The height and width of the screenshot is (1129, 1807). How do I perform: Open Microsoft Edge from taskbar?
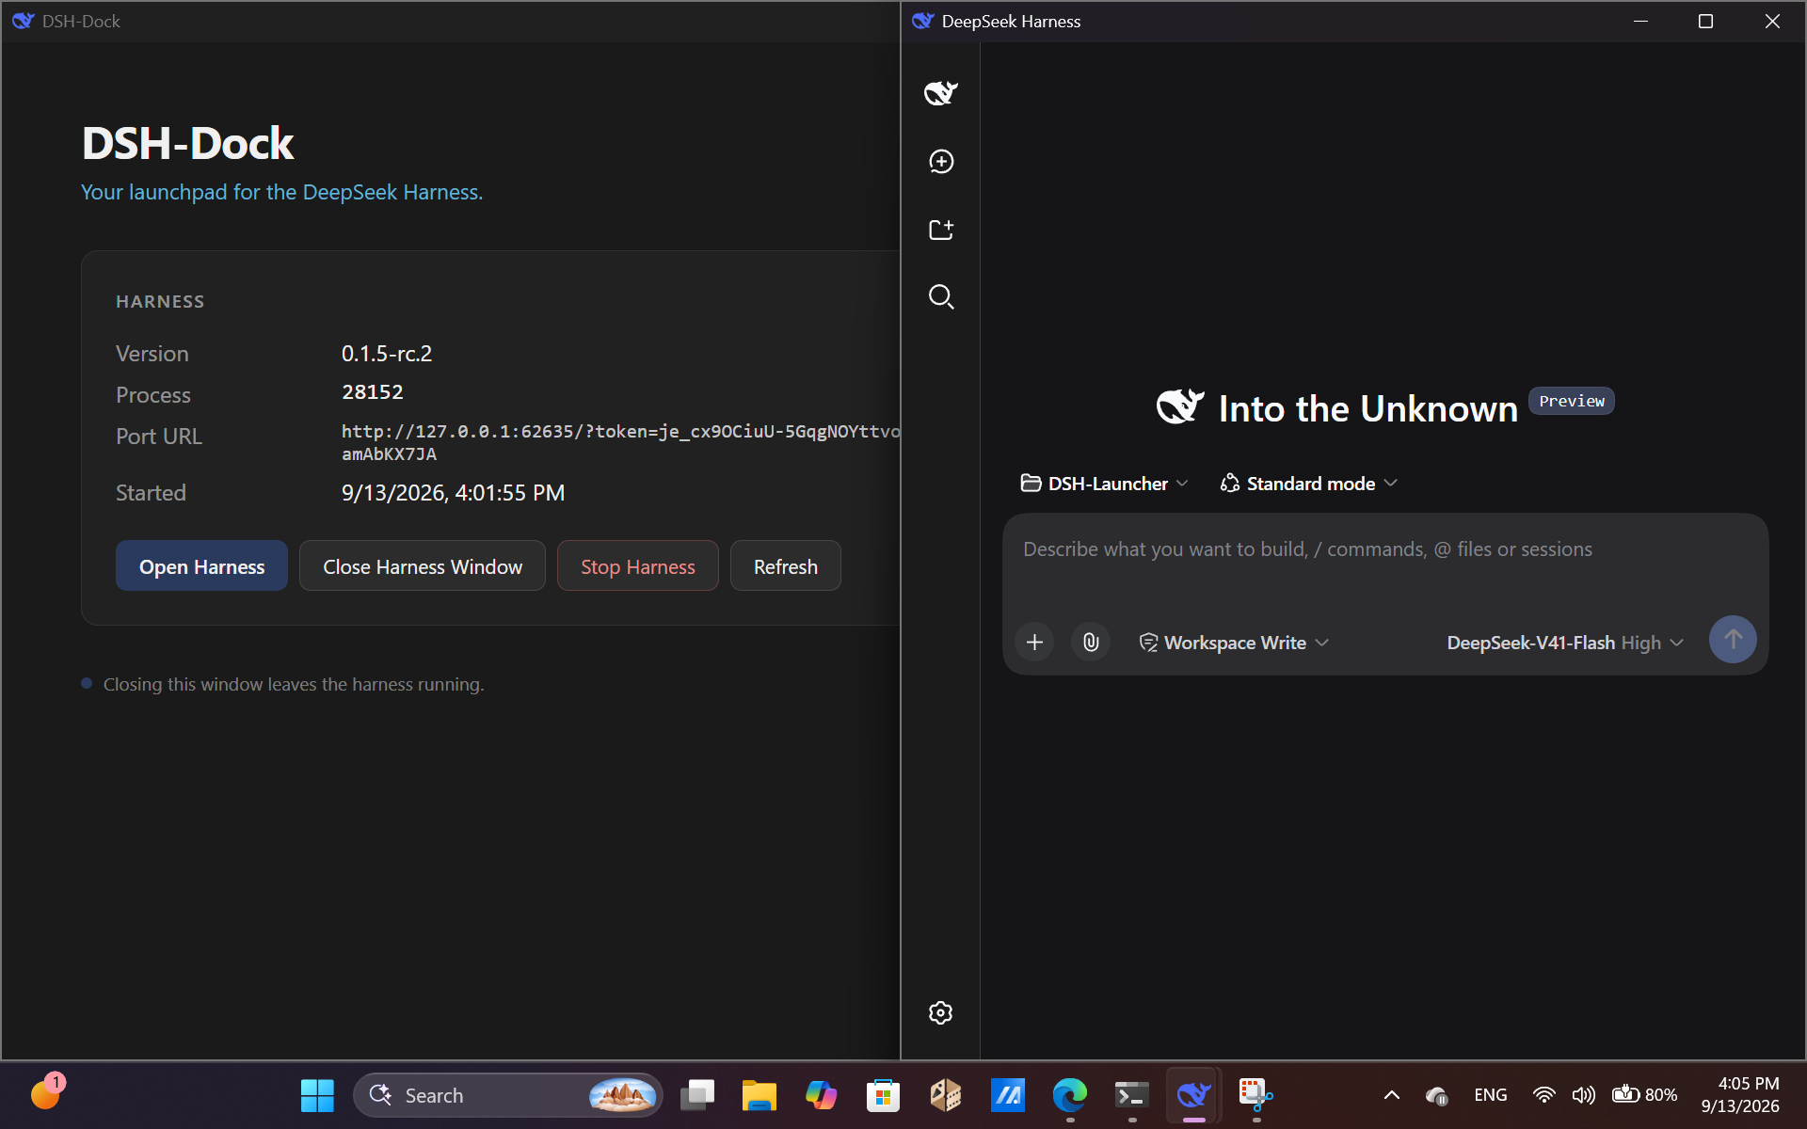click(x=1069, y=1095)
